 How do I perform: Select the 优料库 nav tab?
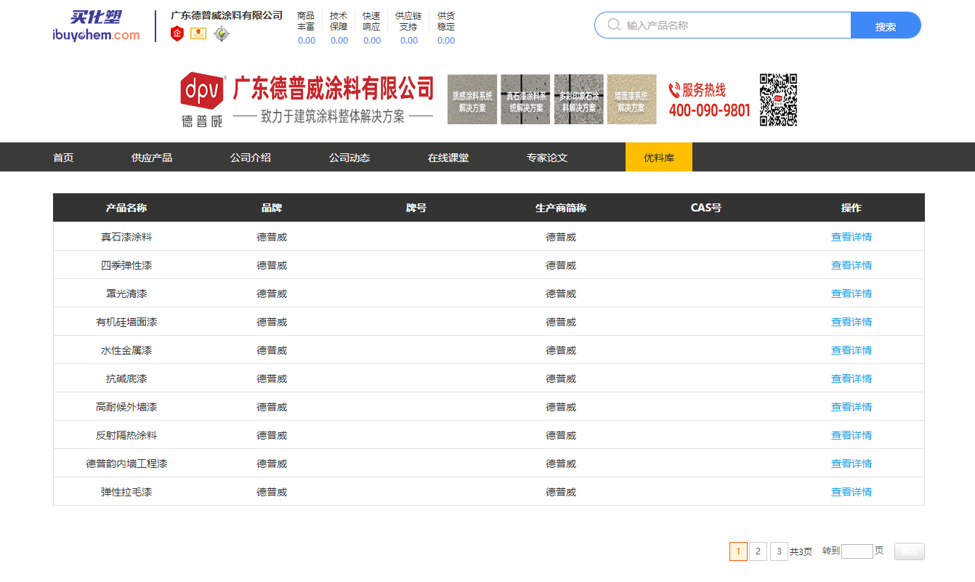click(659, 157)
